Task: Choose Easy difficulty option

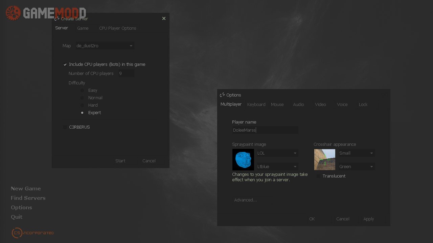Action: pyautogui.click(x=82, y=90)
